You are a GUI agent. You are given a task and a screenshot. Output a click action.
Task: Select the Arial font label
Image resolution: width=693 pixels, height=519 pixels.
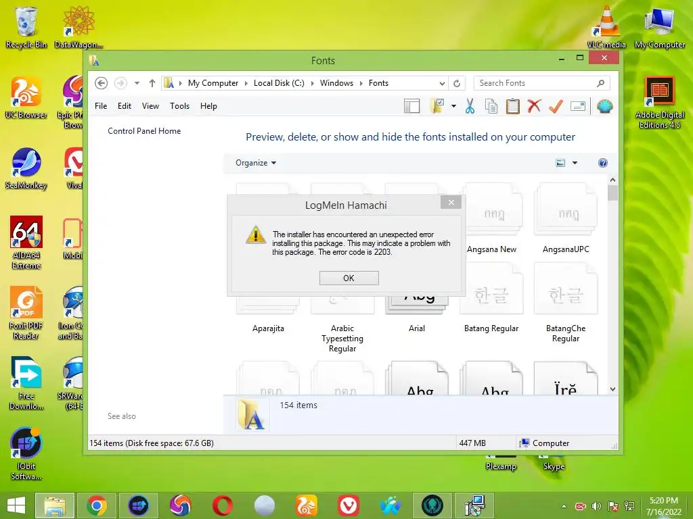point(417,328)
